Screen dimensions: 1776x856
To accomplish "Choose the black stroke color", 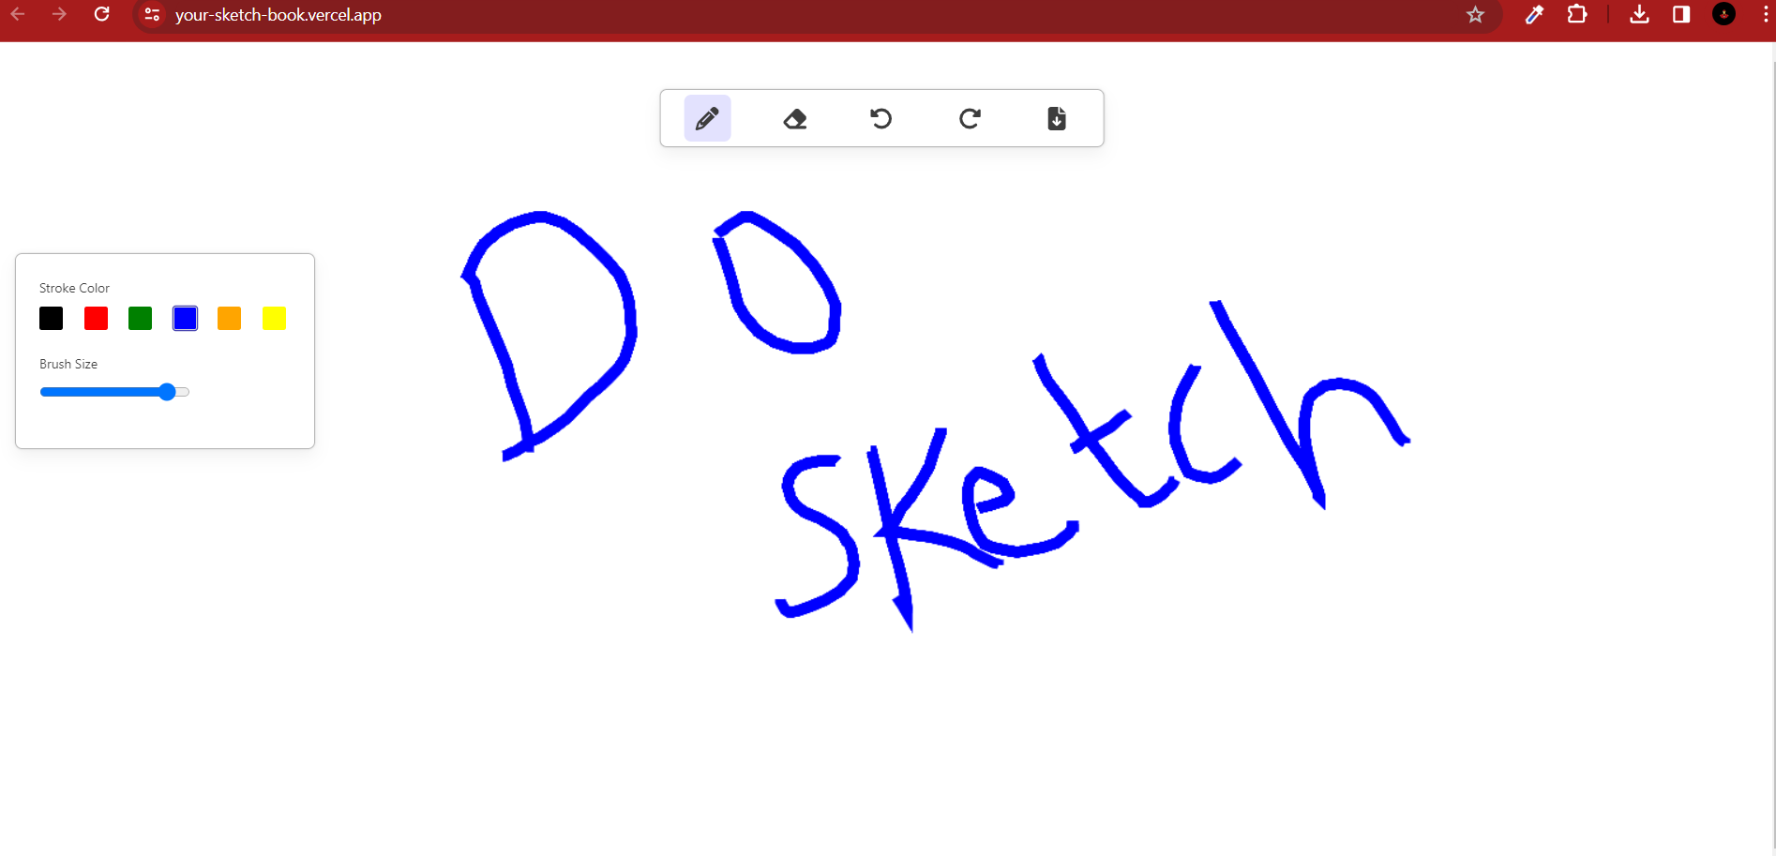I will pos(52,319).
